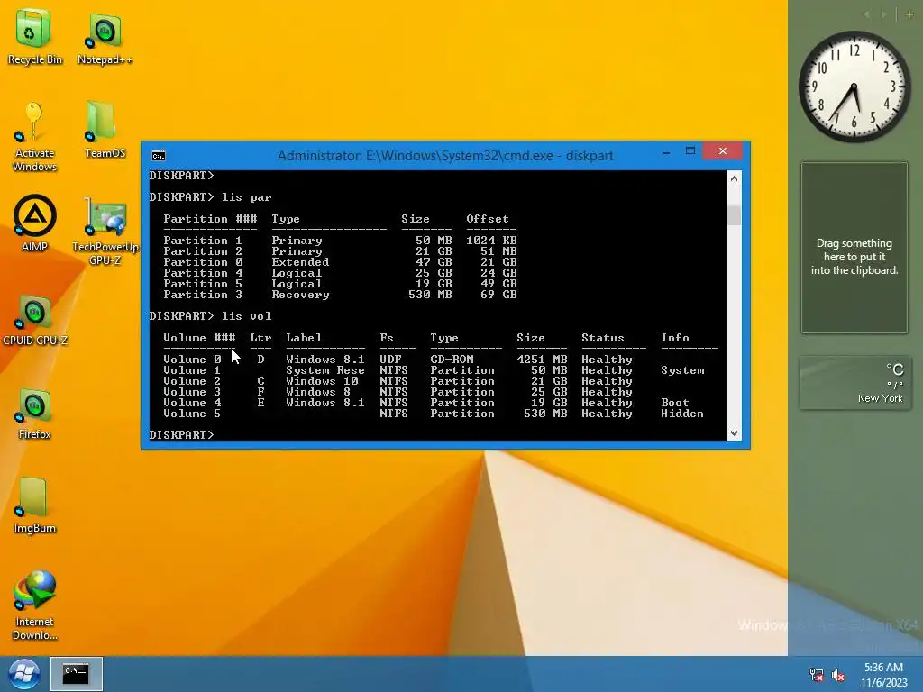Screen dimensions: 923x692
Task: Click the 'lis vol' command text
Action: [247, 316]
